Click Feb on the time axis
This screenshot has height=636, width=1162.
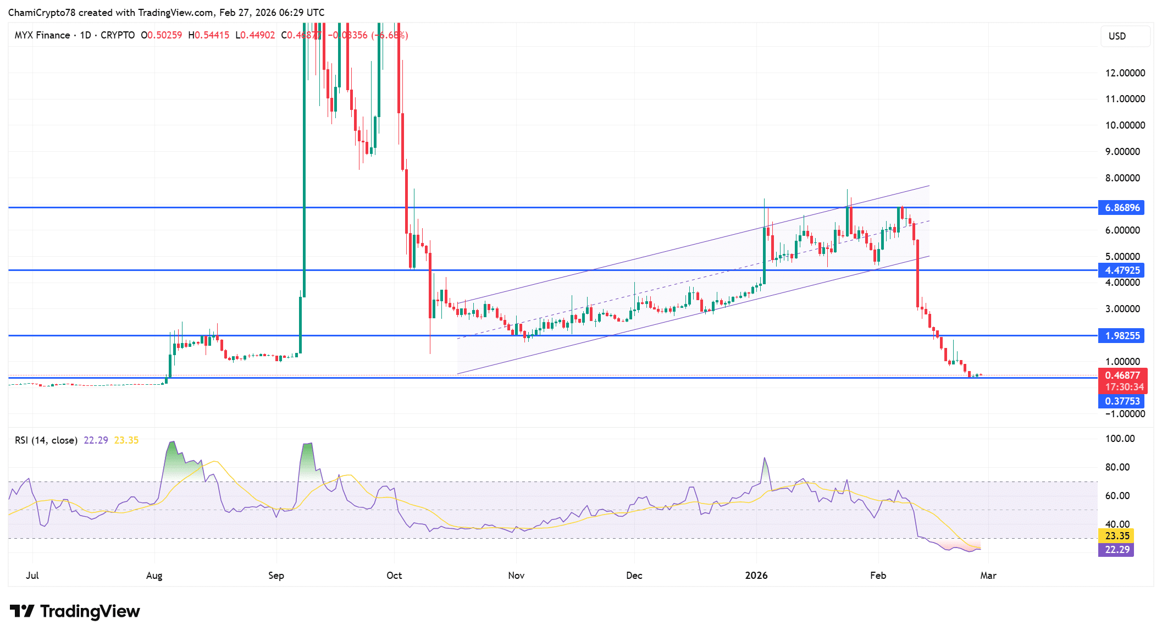(878, 576)
